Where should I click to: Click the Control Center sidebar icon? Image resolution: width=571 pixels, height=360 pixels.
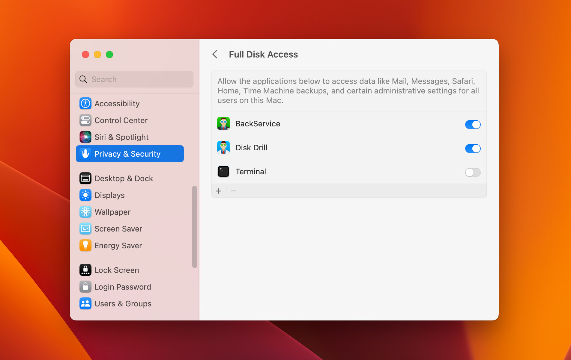[x=85, y=120]
